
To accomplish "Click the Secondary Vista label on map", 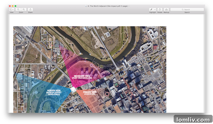I will pyautogui.click(x=82, y=77).
